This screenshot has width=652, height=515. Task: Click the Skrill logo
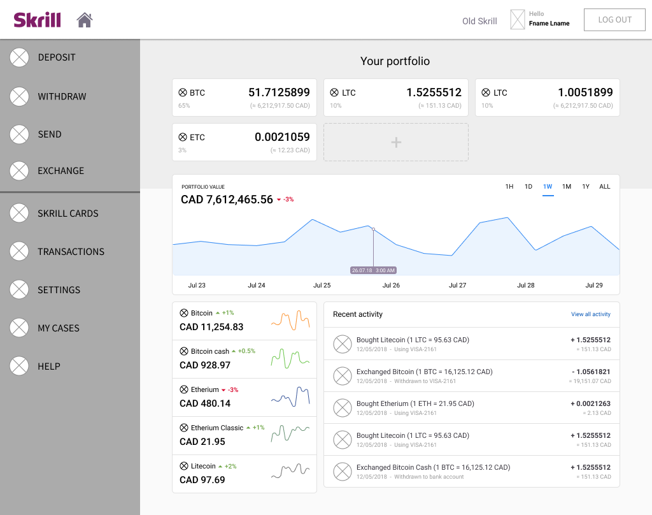pyautogui.click(x=37, y=20)
